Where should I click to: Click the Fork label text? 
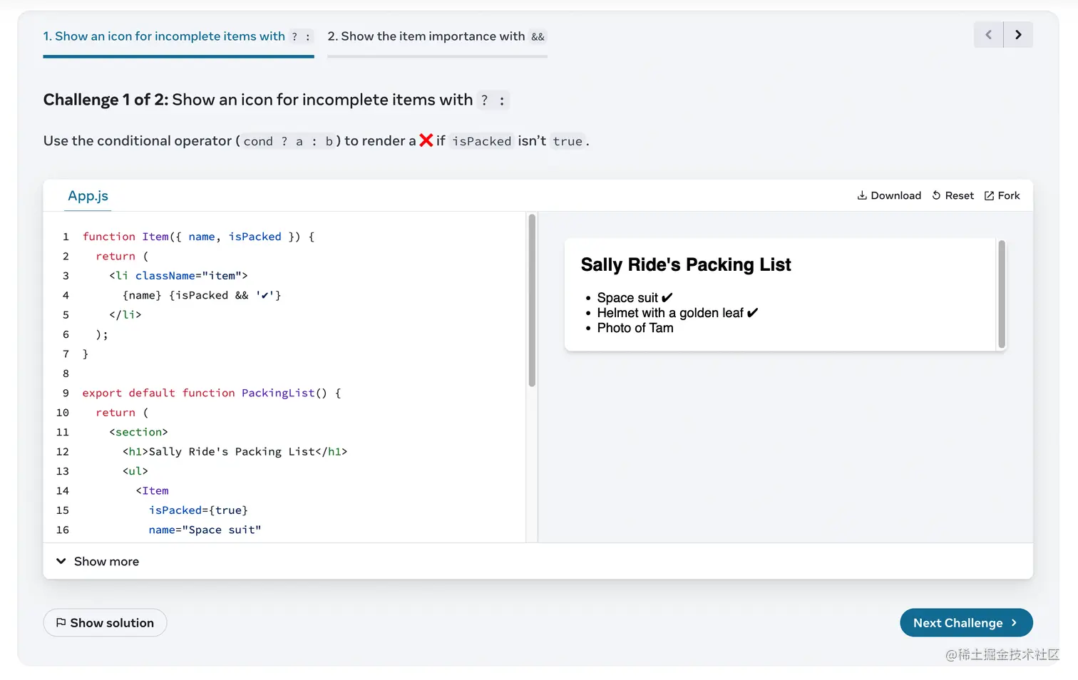click(x=1009, y=196)
